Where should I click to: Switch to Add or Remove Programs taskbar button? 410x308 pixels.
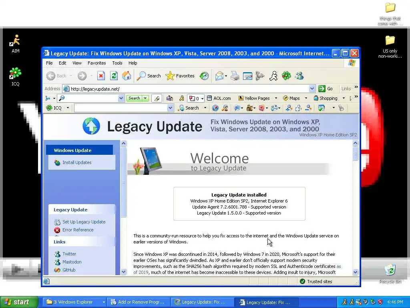point(138,302)
